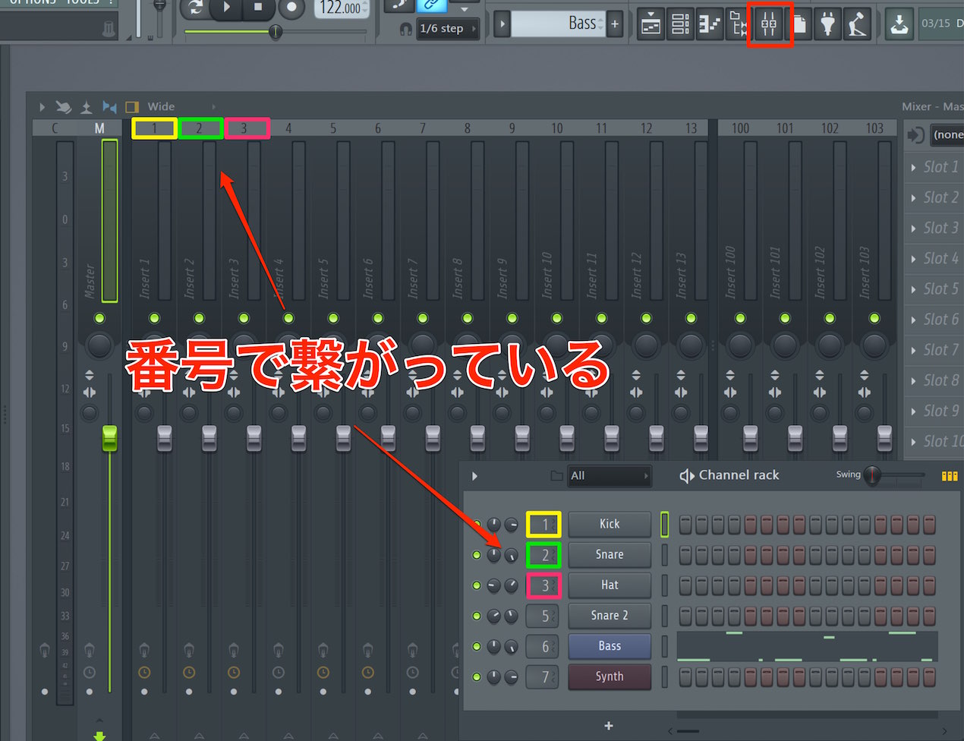Toggle first step of Synth row

(x=685, y=676)
